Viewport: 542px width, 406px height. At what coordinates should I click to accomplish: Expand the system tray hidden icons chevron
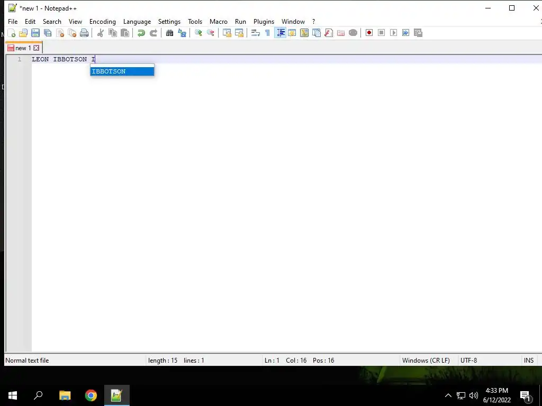coord(448,395)
